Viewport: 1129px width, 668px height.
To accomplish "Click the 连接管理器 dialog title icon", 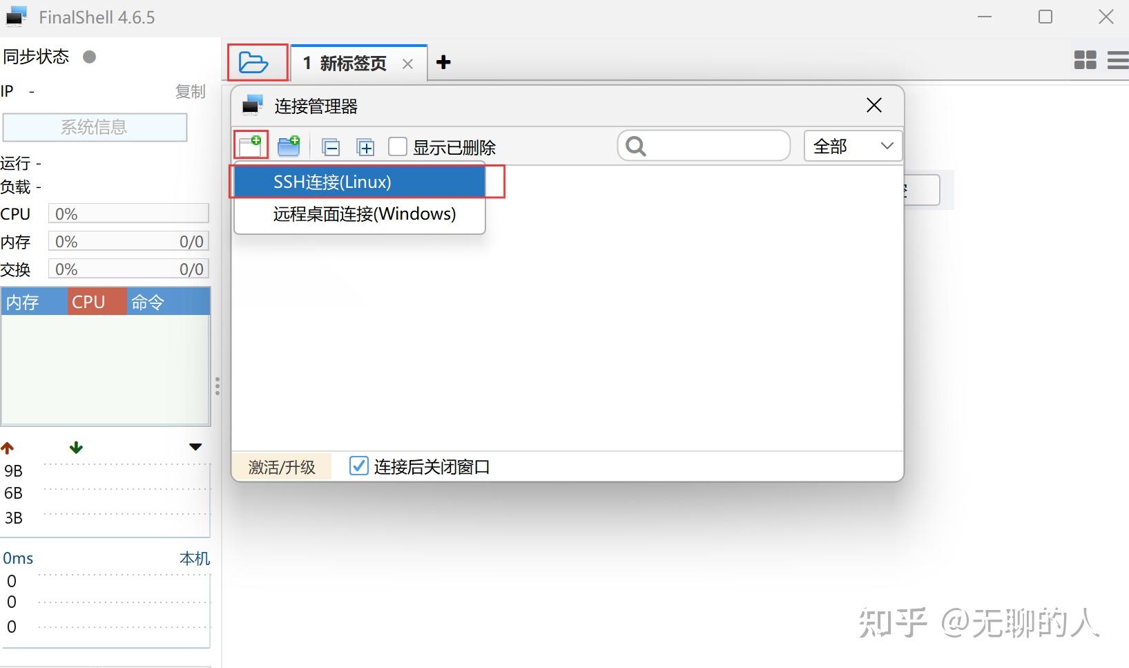I will pyautogui.click(x=252, y=105).
